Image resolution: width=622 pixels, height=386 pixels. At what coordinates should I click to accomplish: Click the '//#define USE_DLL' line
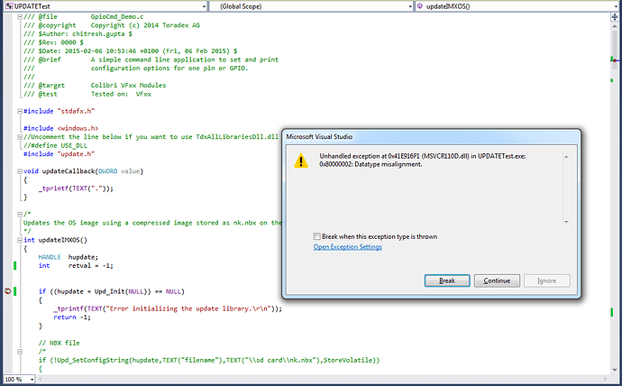(55, 145)
